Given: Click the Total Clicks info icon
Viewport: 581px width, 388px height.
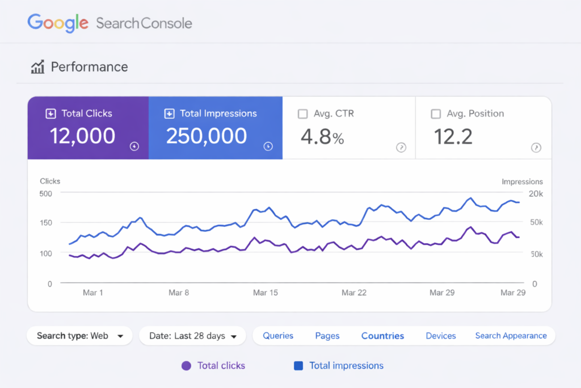Looking at the screenshot, I should 134,147.
